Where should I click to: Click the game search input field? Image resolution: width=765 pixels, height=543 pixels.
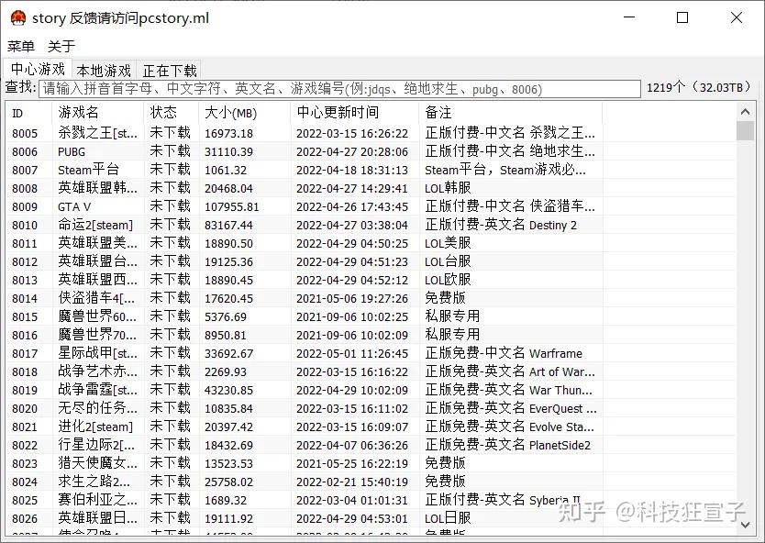click(339, 89)
